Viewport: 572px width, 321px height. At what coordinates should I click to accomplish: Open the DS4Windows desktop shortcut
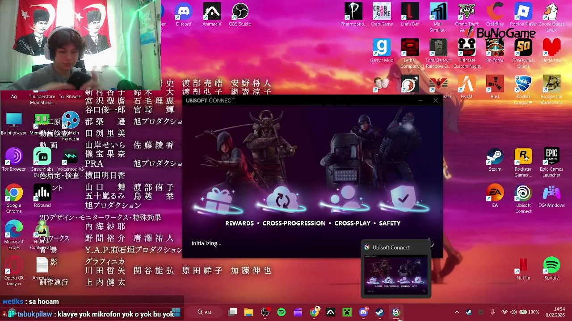[x=551, y=196]
